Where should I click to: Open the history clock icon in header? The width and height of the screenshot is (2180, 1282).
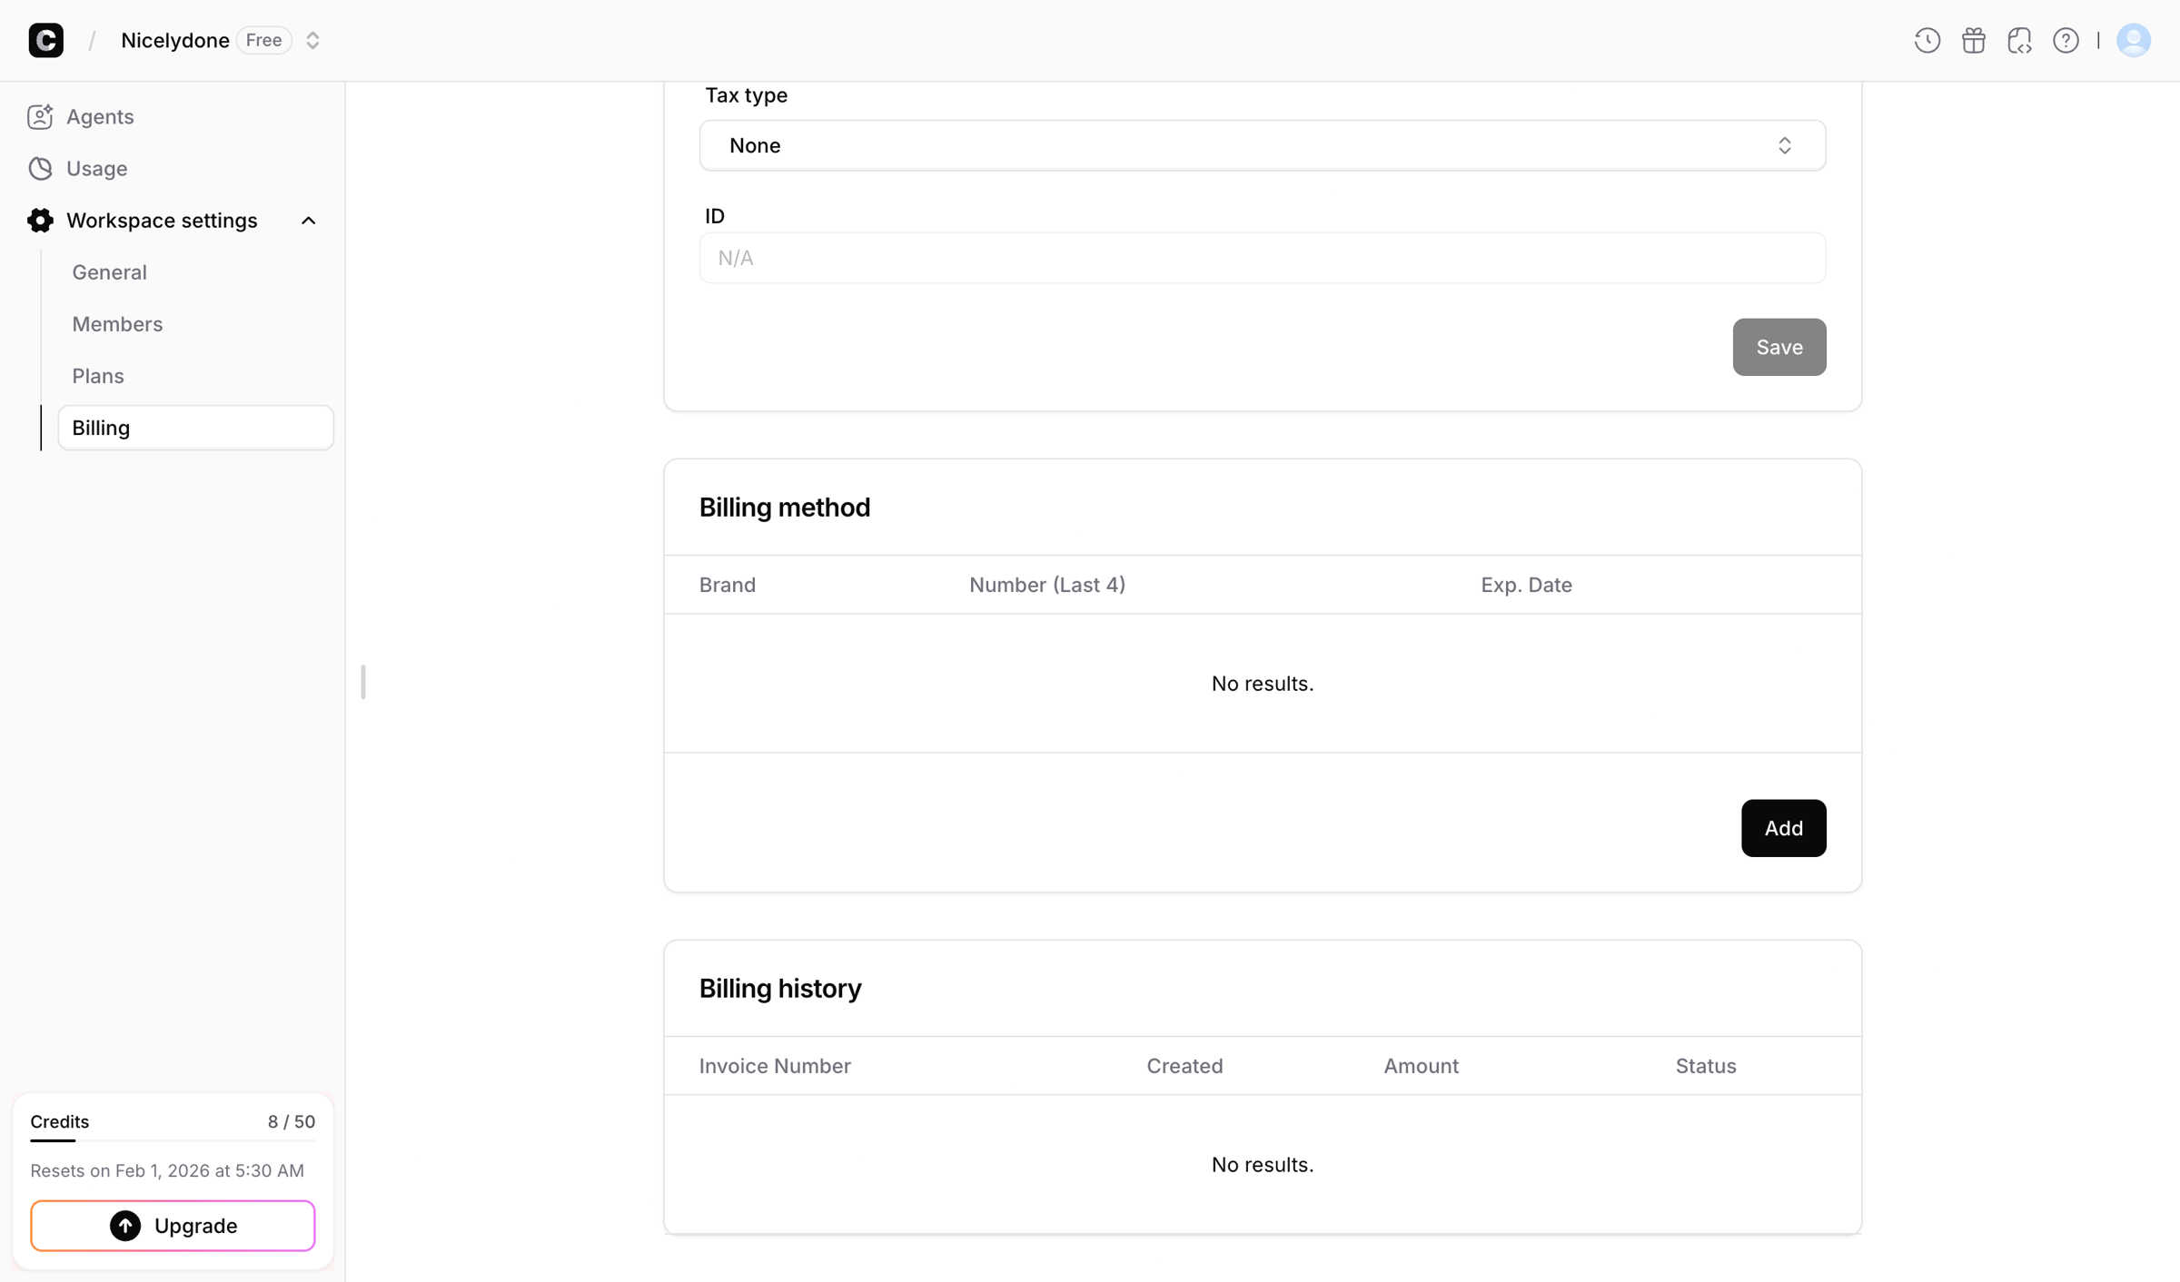(x=1927, y=40)
